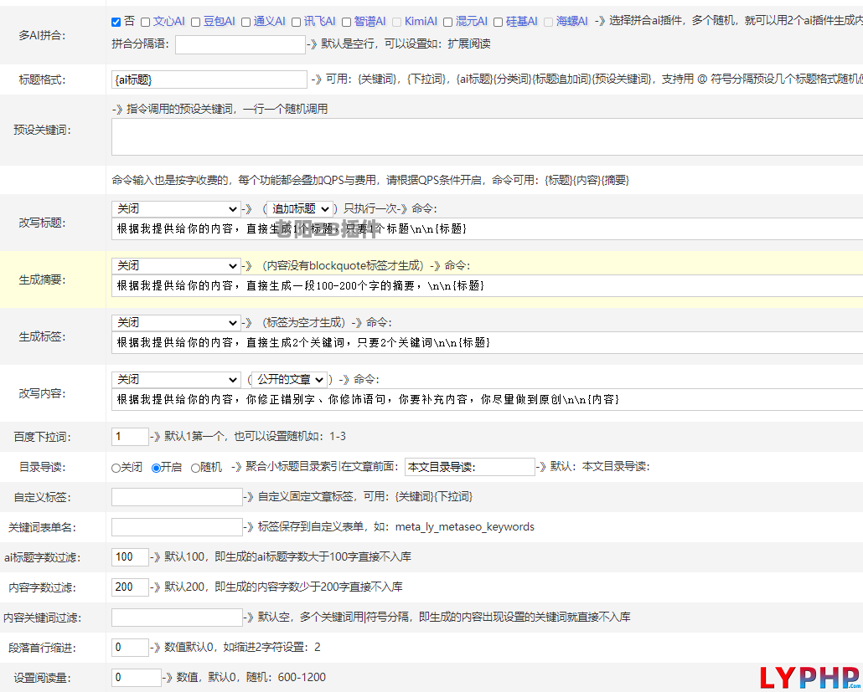Check the 讯飞AI checkbox

click(296, 22)
